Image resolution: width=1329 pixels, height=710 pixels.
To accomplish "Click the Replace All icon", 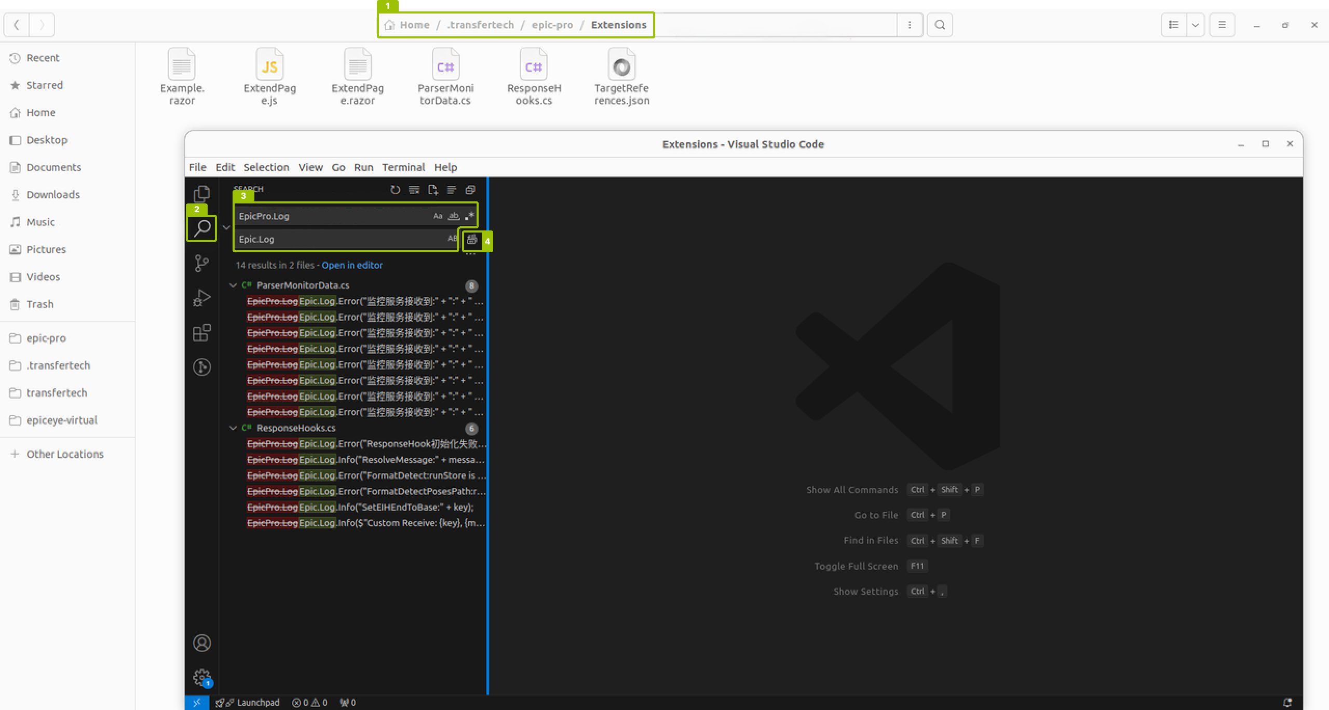I will point(472,239).
